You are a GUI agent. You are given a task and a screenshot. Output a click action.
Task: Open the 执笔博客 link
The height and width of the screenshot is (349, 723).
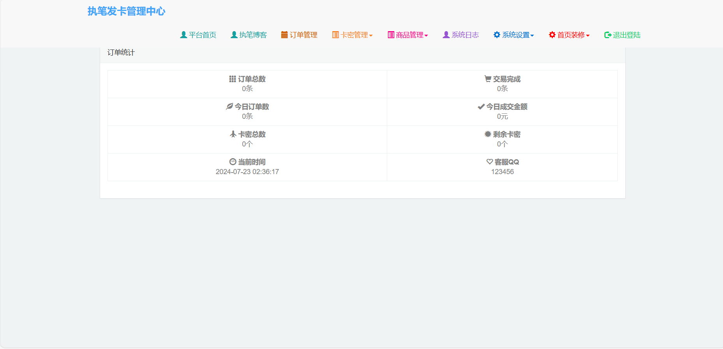tap(253, 35)
